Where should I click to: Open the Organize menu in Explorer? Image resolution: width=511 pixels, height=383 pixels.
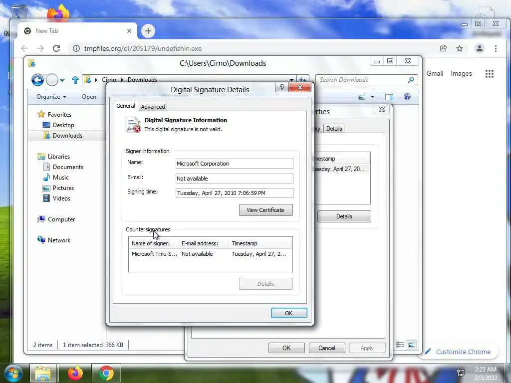coord(51,97)
